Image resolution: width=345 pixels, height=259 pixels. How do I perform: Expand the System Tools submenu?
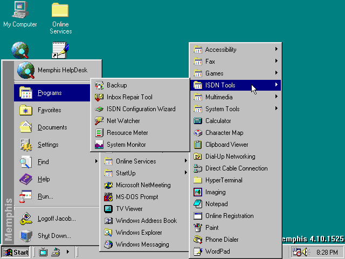(x=236, y=109)
